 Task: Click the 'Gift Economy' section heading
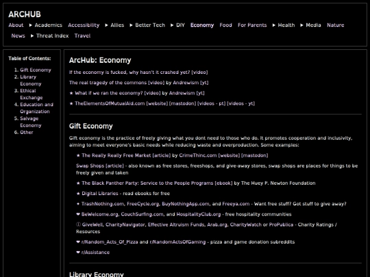click(91, 127)
